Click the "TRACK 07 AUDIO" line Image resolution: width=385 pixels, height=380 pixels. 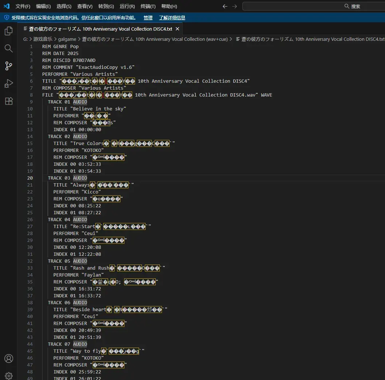67,344
